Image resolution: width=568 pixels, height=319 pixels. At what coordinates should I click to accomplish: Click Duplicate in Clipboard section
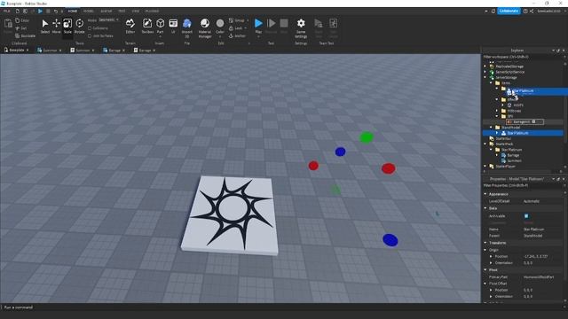26,35
